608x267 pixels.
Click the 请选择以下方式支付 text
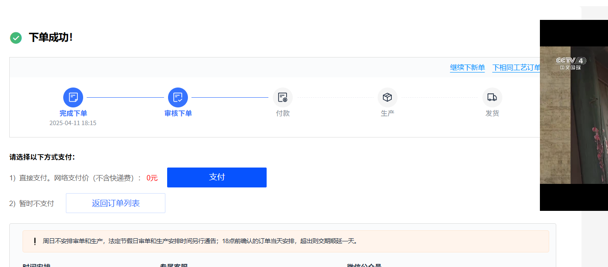tap(42, 157)
